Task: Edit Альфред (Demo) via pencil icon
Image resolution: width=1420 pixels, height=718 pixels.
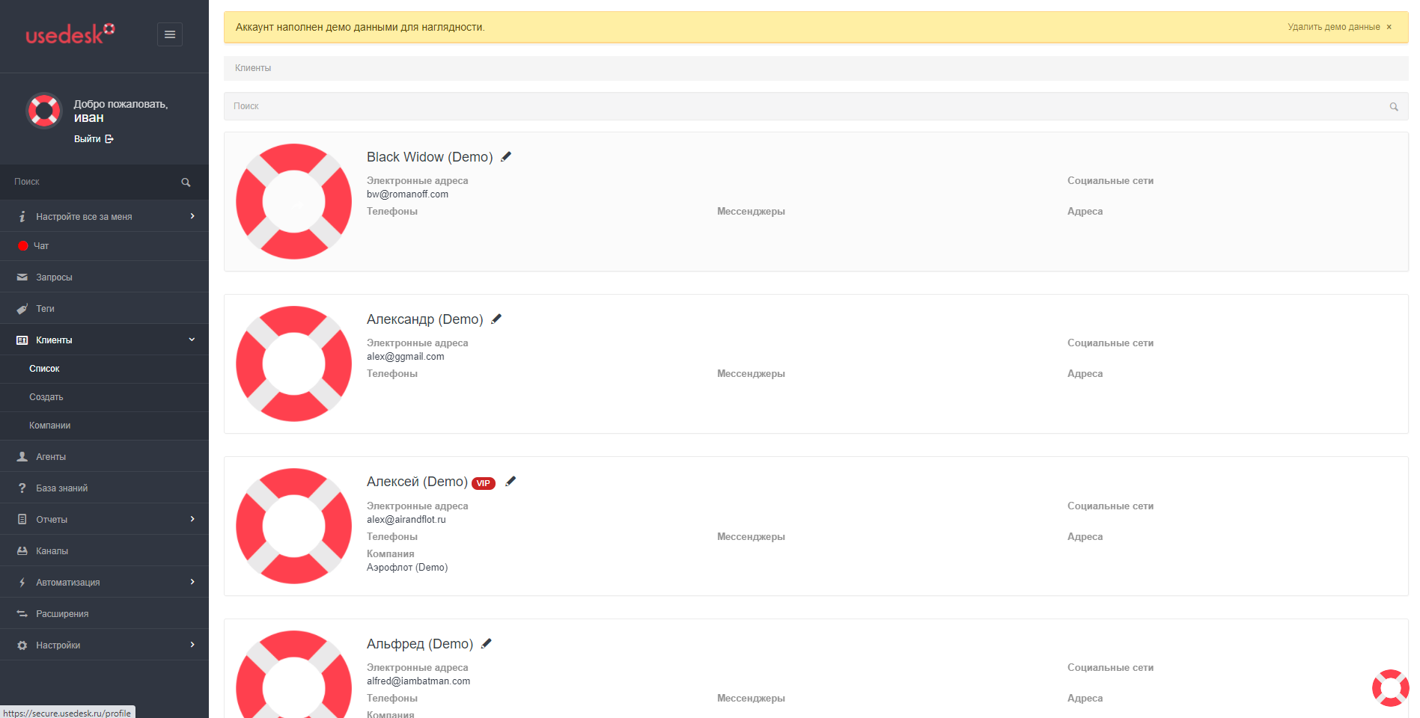Action: pyautogui.click(x=487, y=644)
